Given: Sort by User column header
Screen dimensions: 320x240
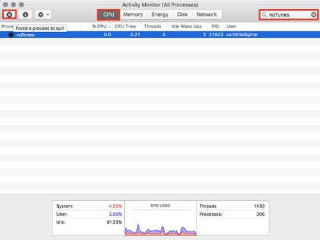Looking at the screenshot, I should click(x=232, y=26).
